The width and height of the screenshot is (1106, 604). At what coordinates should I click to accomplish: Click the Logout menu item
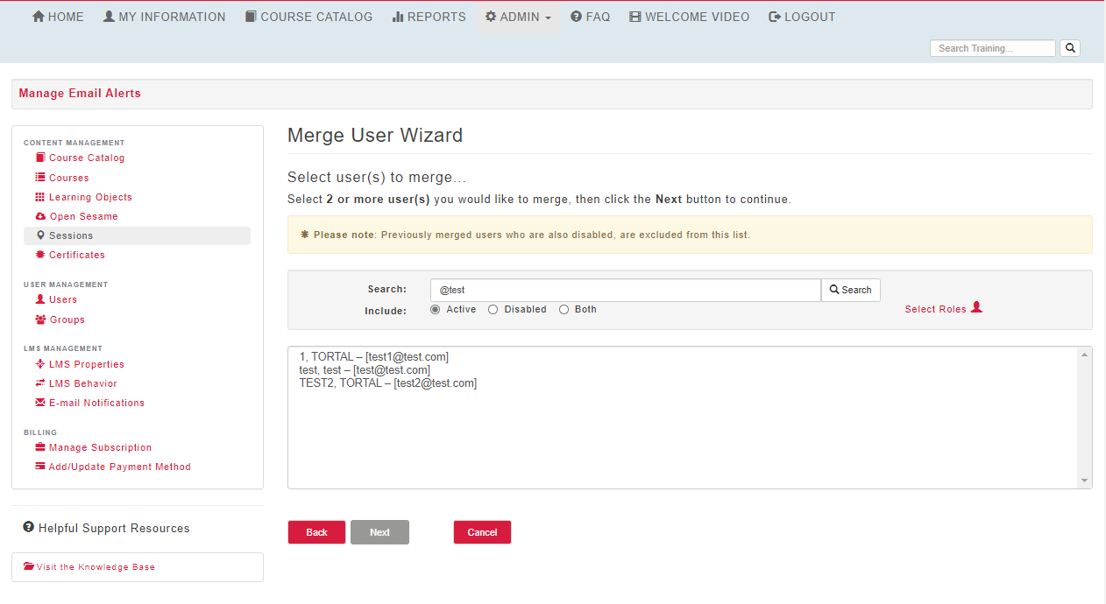click(x=802, y=17)
